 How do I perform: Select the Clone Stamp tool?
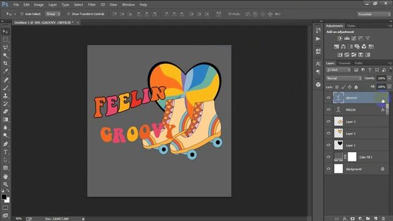[6, 96]
